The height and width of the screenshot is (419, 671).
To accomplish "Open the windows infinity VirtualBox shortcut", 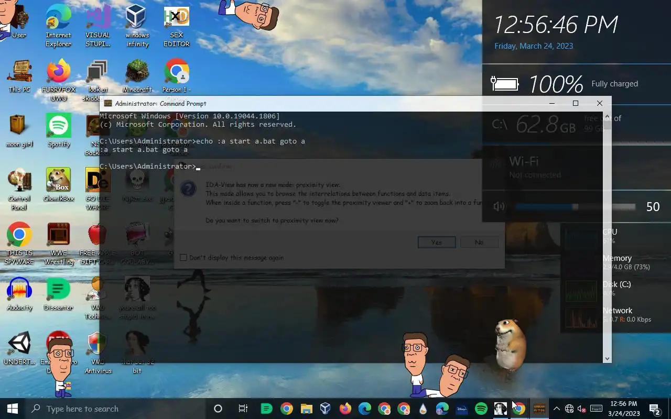I will pyautogui.click(x=137, y=26).
